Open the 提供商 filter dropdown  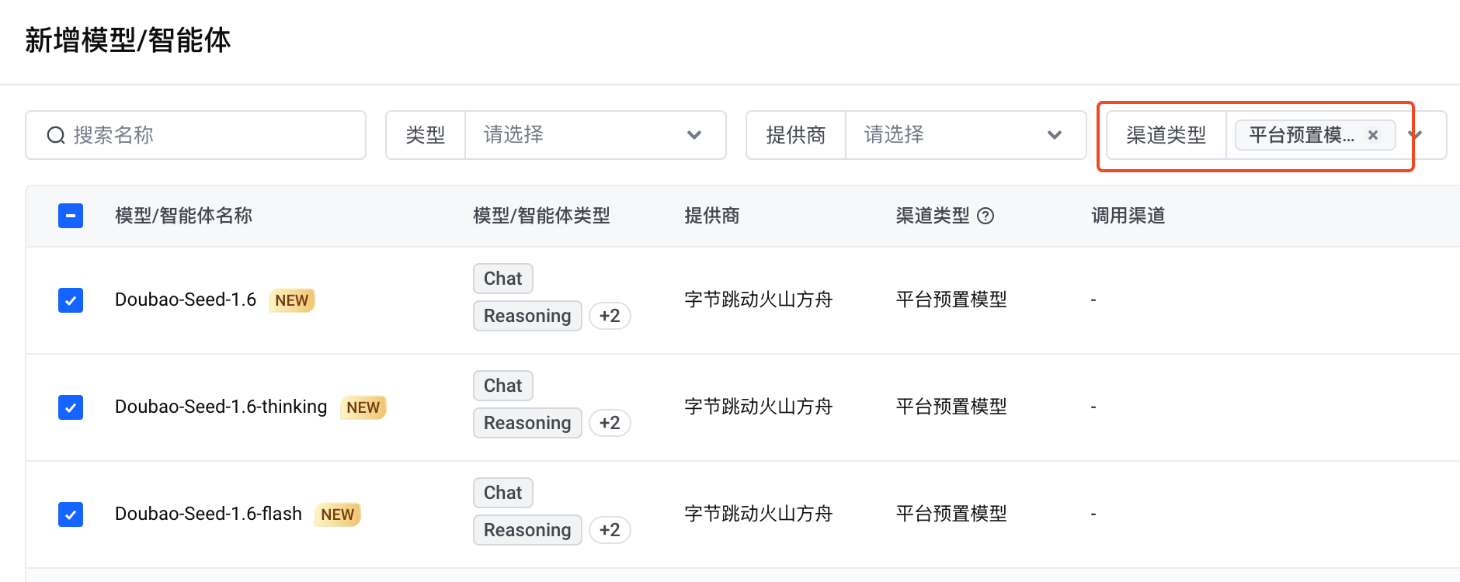(965, 135)
